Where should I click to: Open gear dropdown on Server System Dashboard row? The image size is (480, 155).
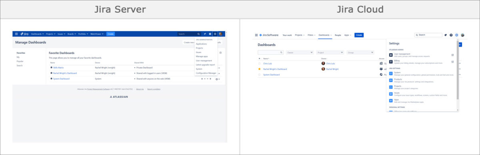click(218, 79)
